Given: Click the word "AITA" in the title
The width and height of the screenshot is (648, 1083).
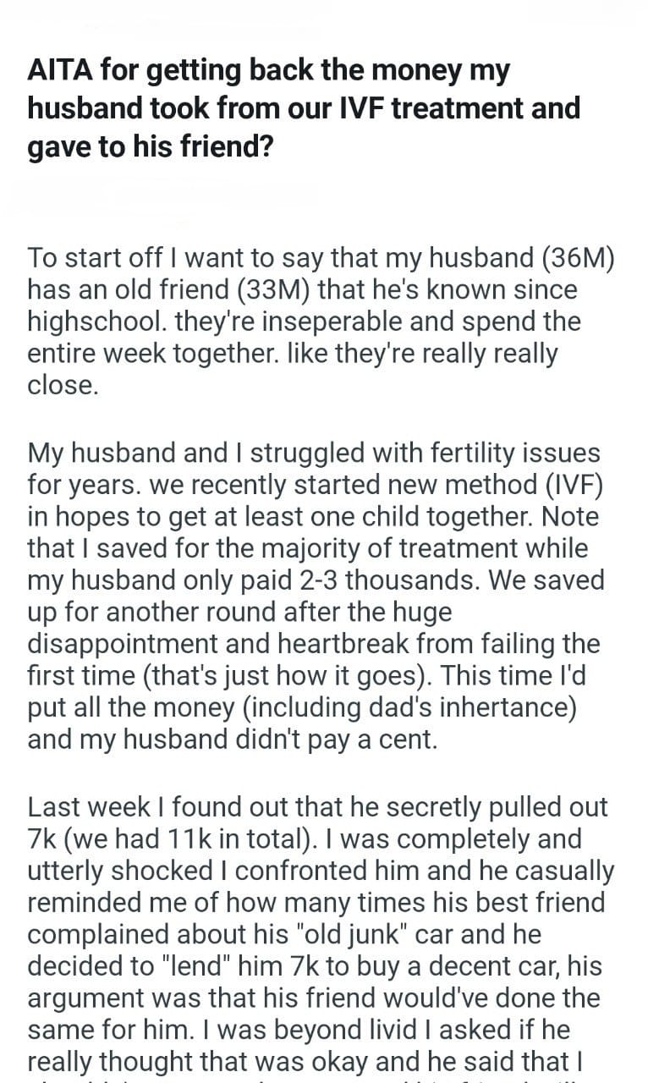Looking at the screenshot, I should [58, 71].
